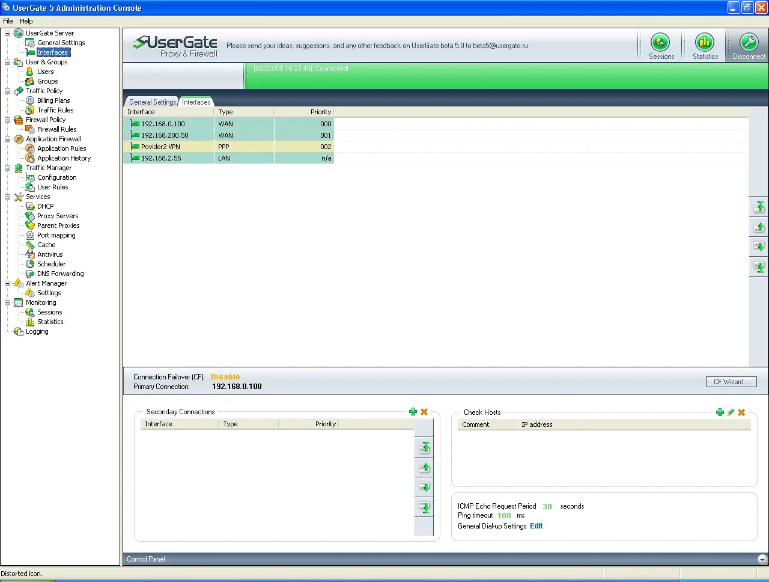Click the Edit link for dial-up settings

click(x=536, y=526)
